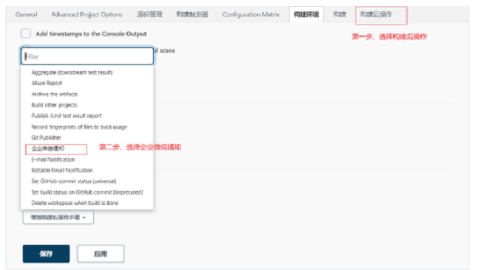Pick Build other projects entry
The width and height of the screenshot is (484, 270).
click(54, 105)
